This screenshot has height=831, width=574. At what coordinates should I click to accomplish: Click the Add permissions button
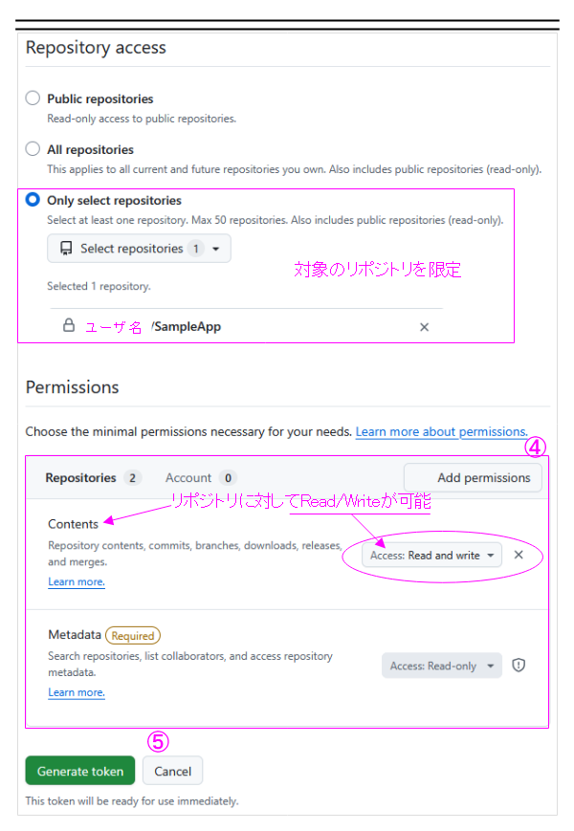click(x=473, y=478)
